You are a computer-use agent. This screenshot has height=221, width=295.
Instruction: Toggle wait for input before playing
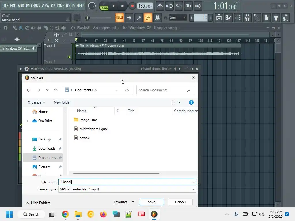169,6
